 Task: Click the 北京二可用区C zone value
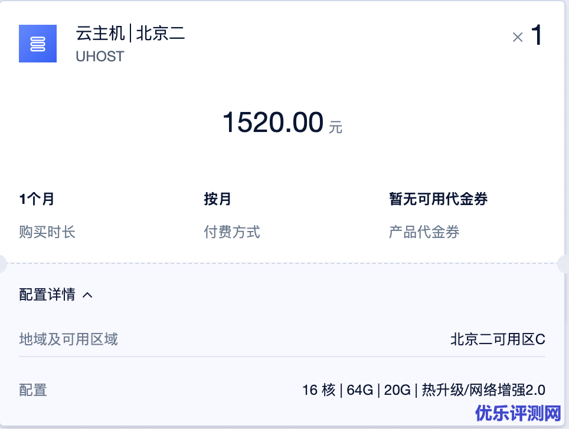(x=498, y=339)
